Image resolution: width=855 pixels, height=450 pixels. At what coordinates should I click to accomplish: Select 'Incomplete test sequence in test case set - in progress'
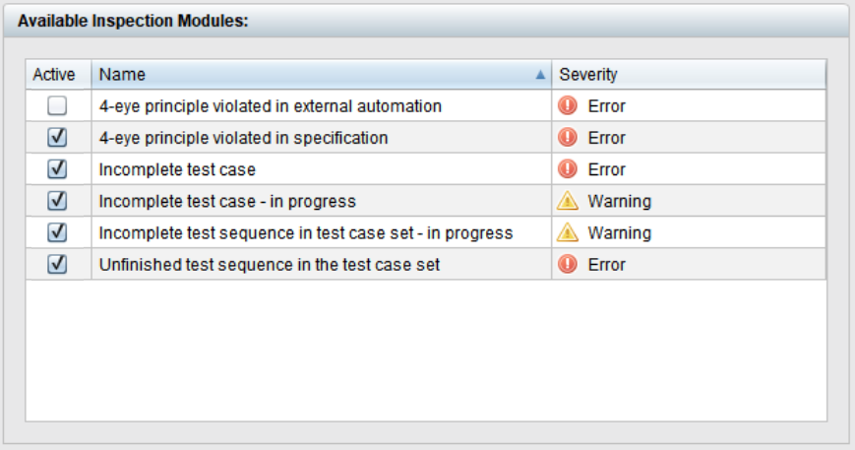click(306, 233)
